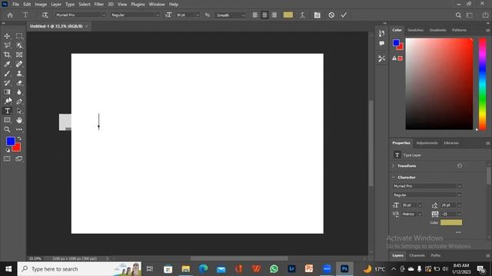
Task: Select the Lasso tool
Action: point(7,45)
